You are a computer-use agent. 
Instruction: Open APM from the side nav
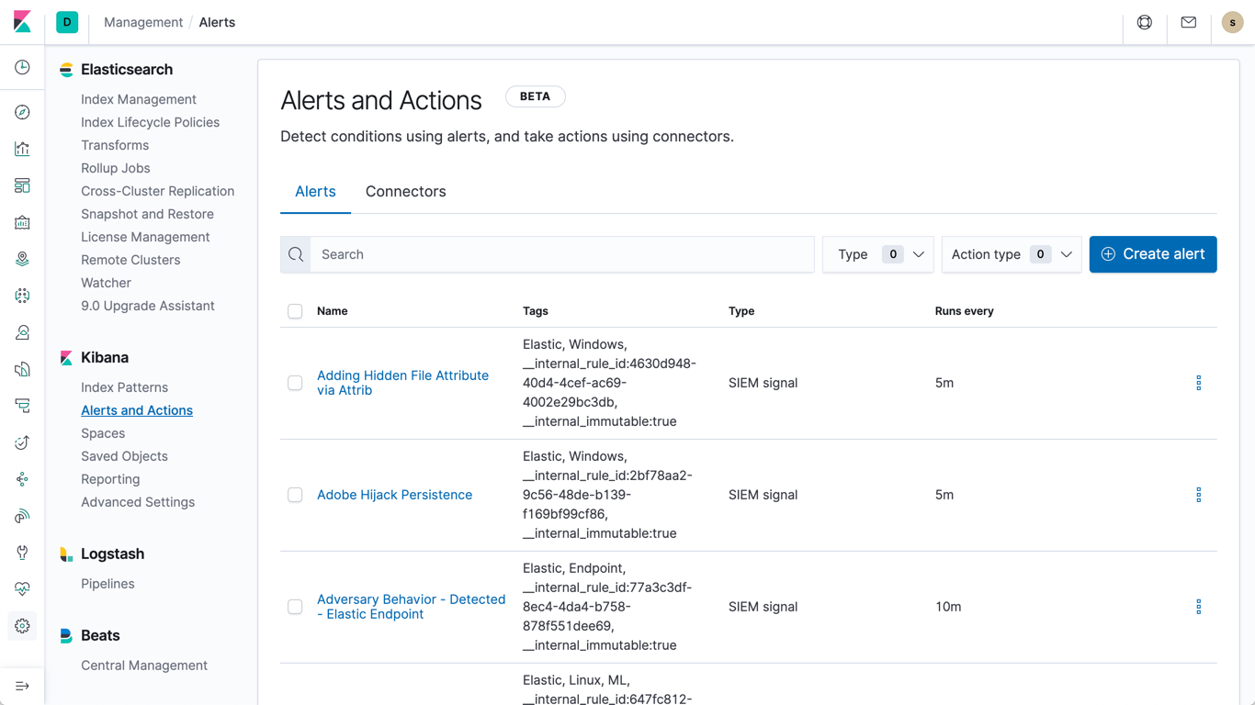point(22,406)
